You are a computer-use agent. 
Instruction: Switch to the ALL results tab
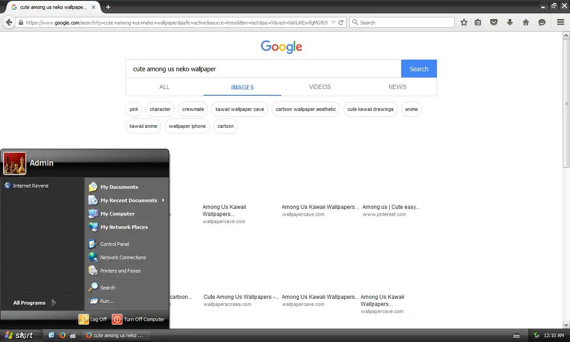coord(164,87)
